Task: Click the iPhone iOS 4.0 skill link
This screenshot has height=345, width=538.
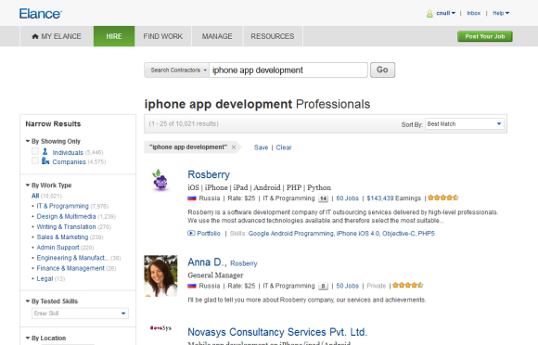Action: (x=358, y=234)
